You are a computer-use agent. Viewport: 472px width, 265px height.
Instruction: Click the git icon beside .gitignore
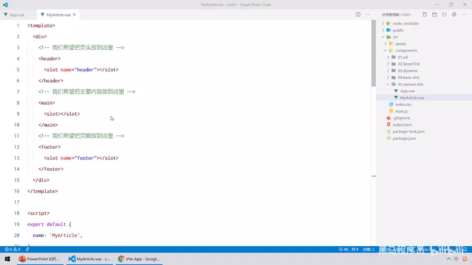(388, 118)
